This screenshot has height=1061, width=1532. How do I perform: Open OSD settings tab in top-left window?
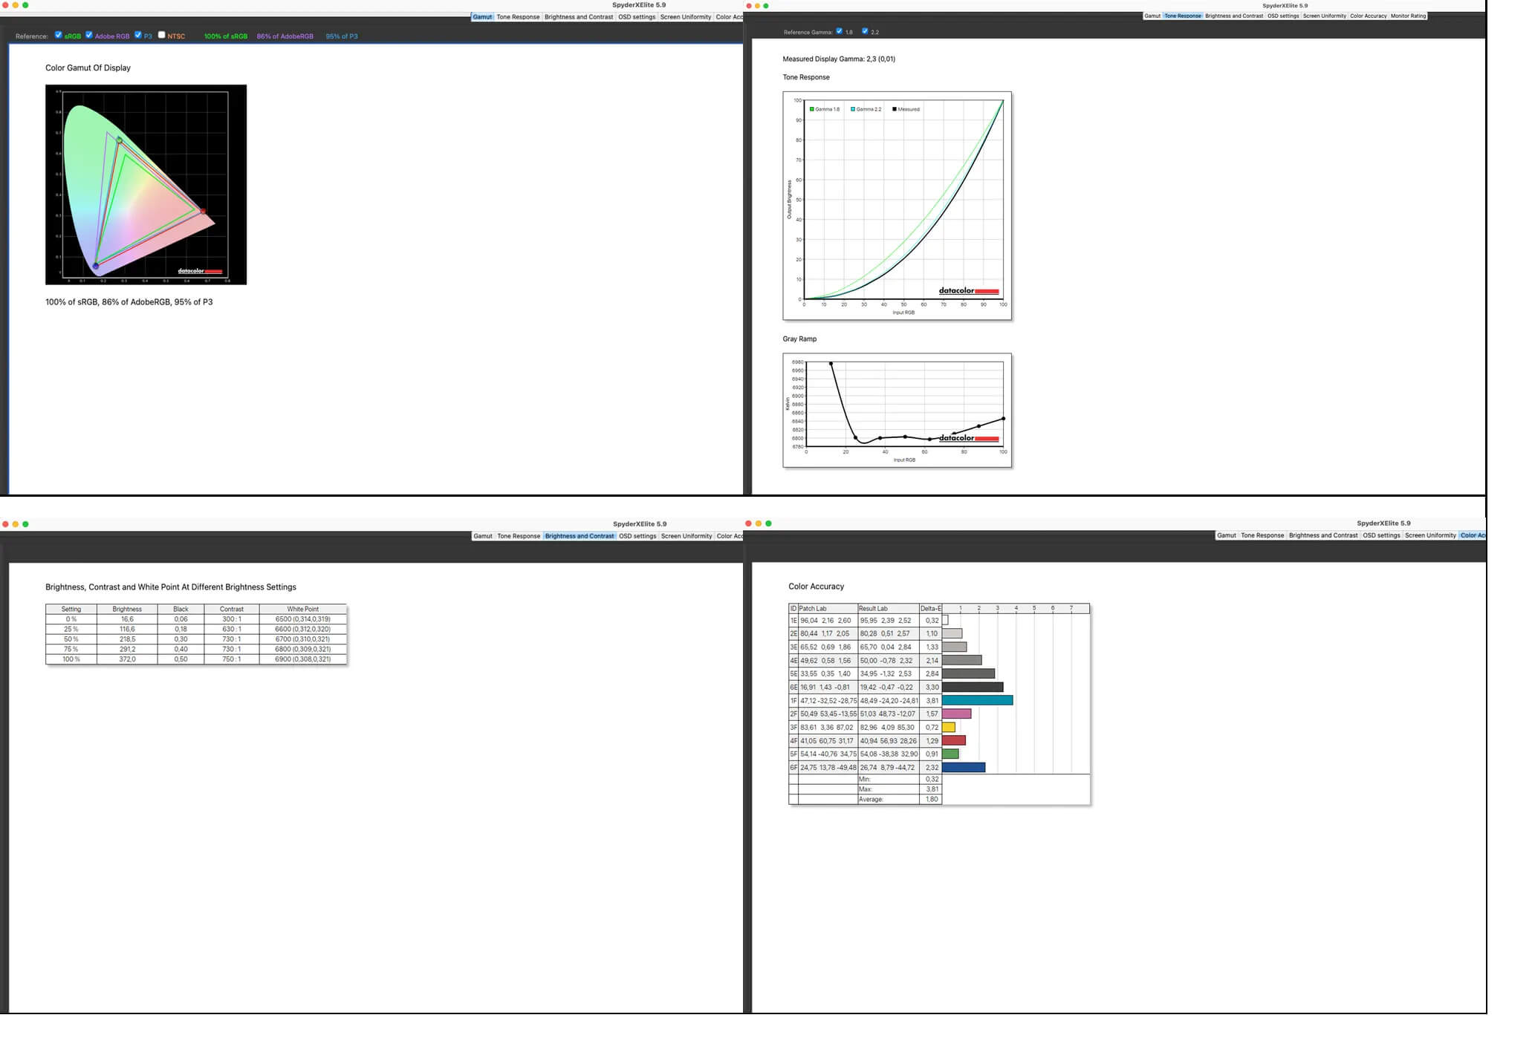coord(637,17)
